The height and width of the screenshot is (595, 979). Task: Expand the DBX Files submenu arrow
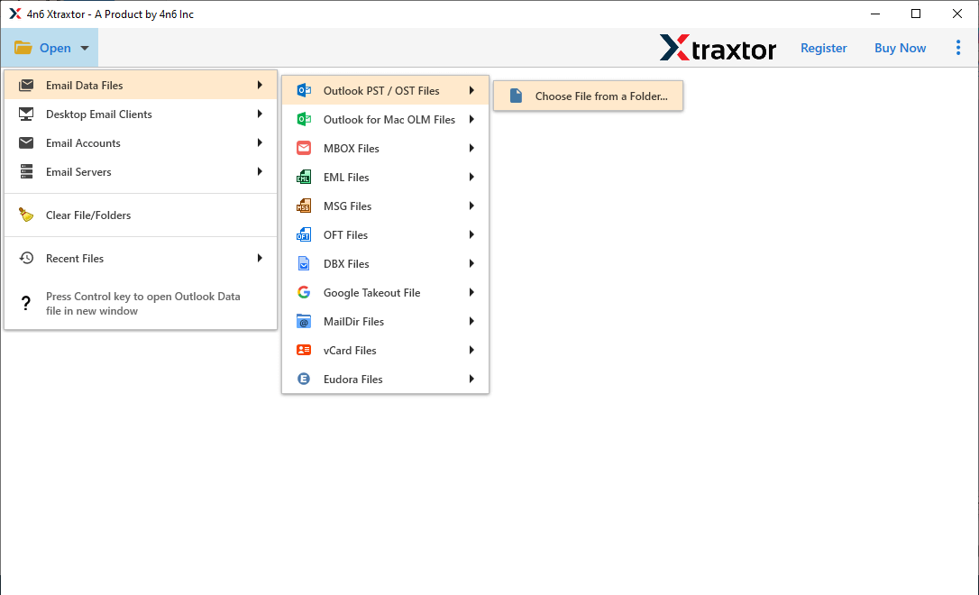pyautogui.click(x=471, y=263)
